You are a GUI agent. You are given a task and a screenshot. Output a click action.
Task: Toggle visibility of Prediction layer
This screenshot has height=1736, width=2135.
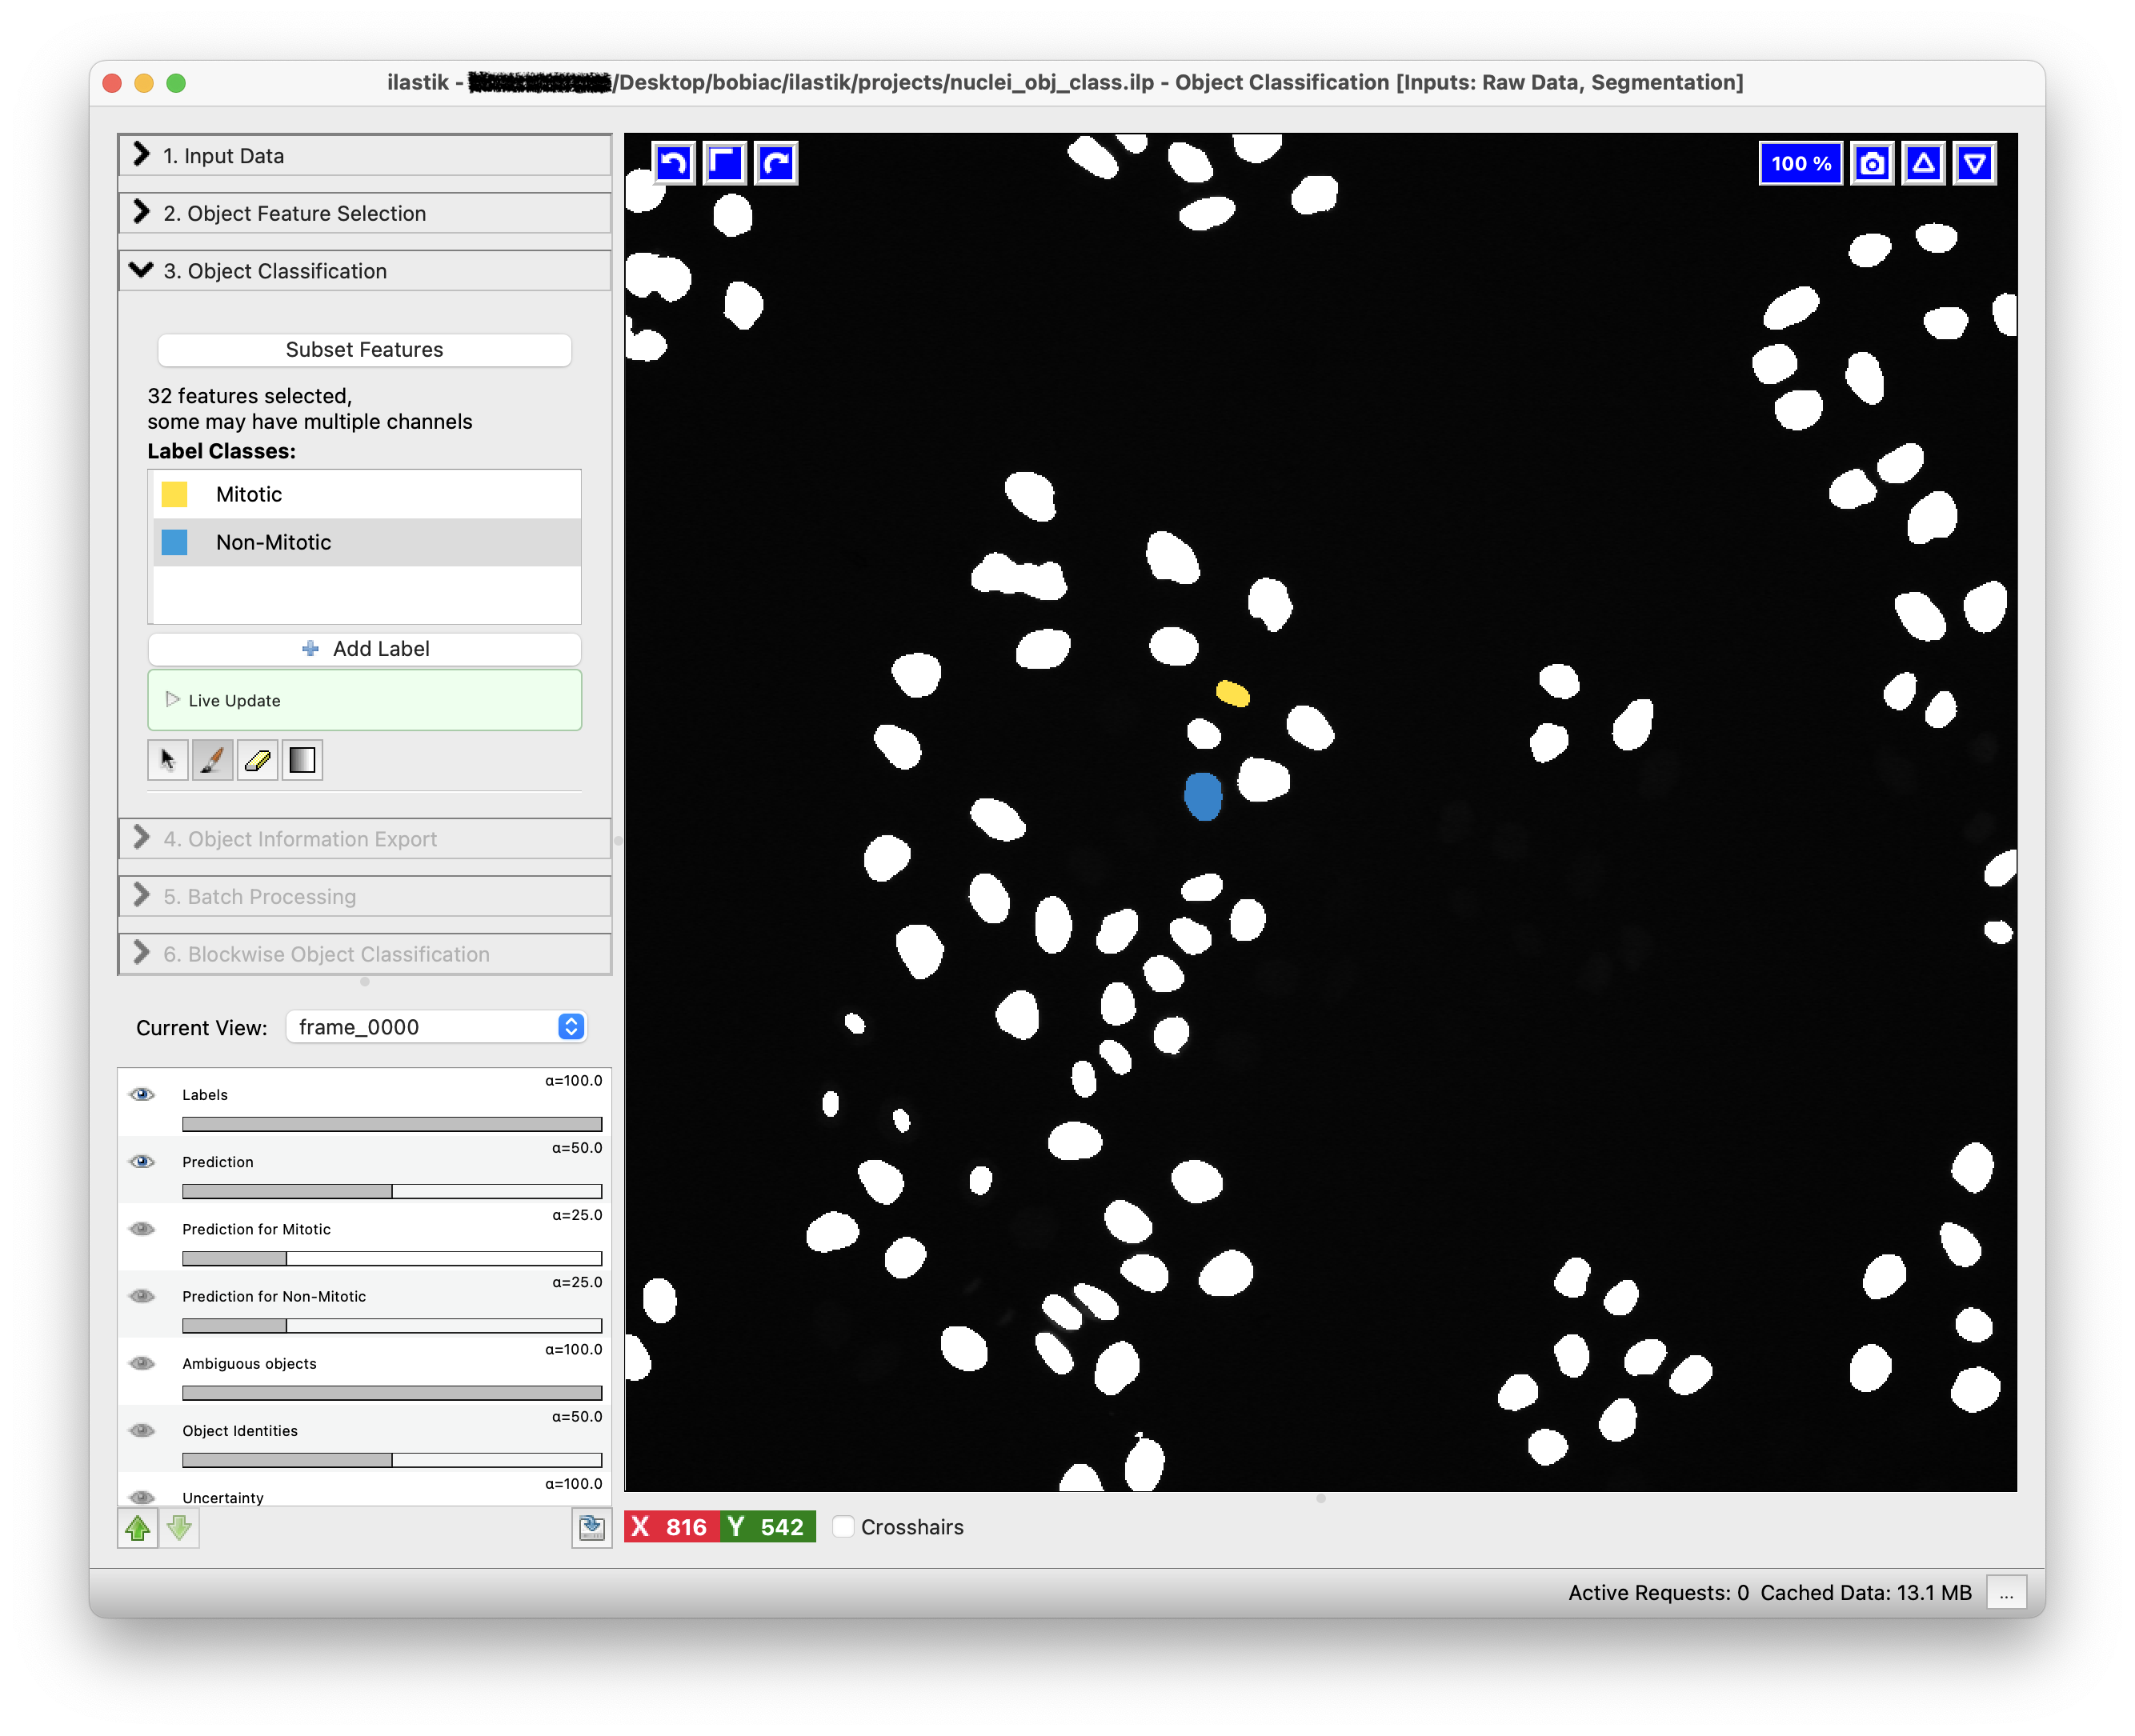point(142,1161)
